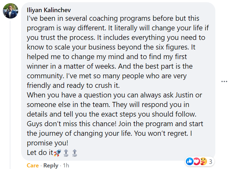Open the 1h timestamp link
The image size is (232, 169).
66,165
